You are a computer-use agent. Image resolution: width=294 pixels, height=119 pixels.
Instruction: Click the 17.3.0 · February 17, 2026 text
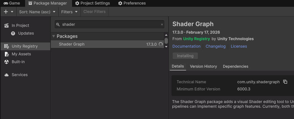(196, 32)
